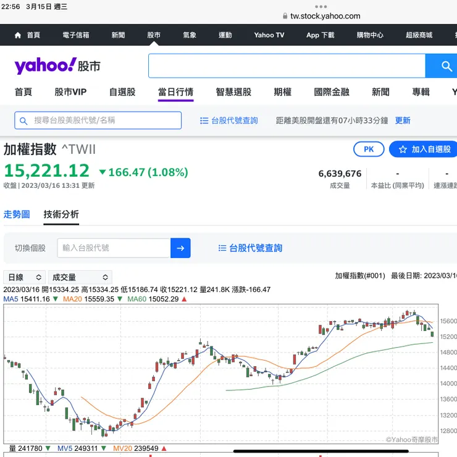Click the lower 台股代號查詢 link
The width and height of the screenshot is (457, 457).
tap(256, 248)
